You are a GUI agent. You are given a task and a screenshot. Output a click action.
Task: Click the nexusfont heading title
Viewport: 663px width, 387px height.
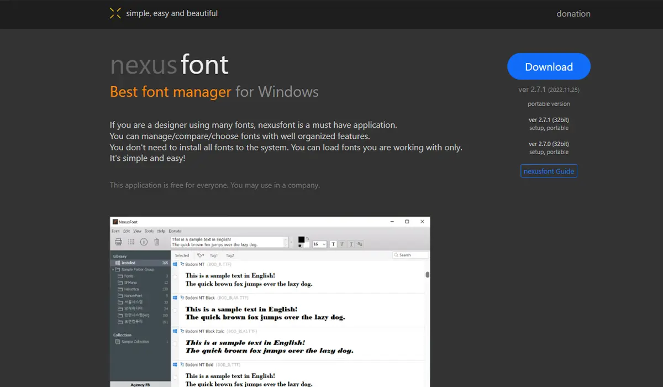coord(169,65)
